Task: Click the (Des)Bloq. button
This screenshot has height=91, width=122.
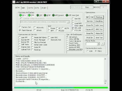Action: (x=99, y=21)
